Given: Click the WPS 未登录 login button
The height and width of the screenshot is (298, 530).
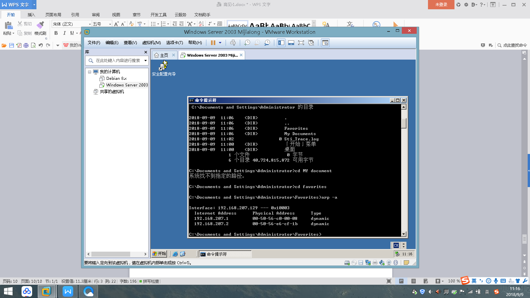Looking at the screenshot, I should click(x=441, y=5).
